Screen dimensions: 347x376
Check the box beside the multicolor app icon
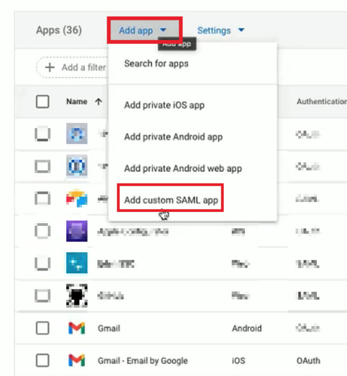tap(43, 198)
